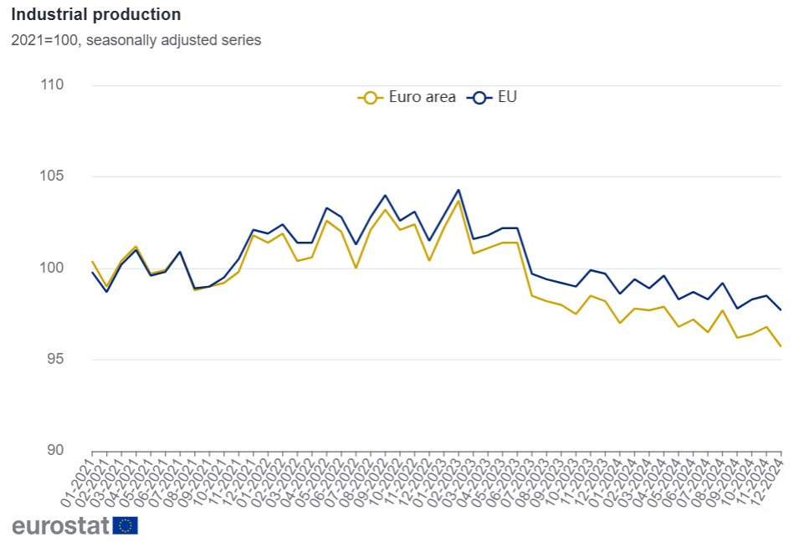The height and width of the screenshot is (542, 794).
Task: Click the seasonally adjusted series subtitle
Action: tap(136, 40)
